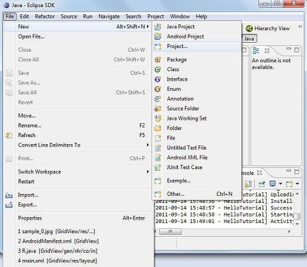Minimize the Console view panel
Image resolution: width=307 pixels, height=267 pixels.
tap(289, 170)
